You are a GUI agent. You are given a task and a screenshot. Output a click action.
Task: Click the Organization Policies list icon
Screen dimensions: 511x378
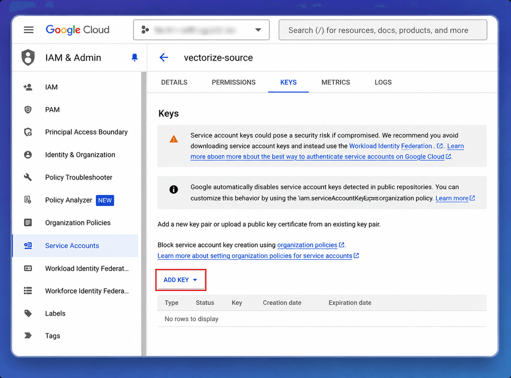tap(28, 223)
